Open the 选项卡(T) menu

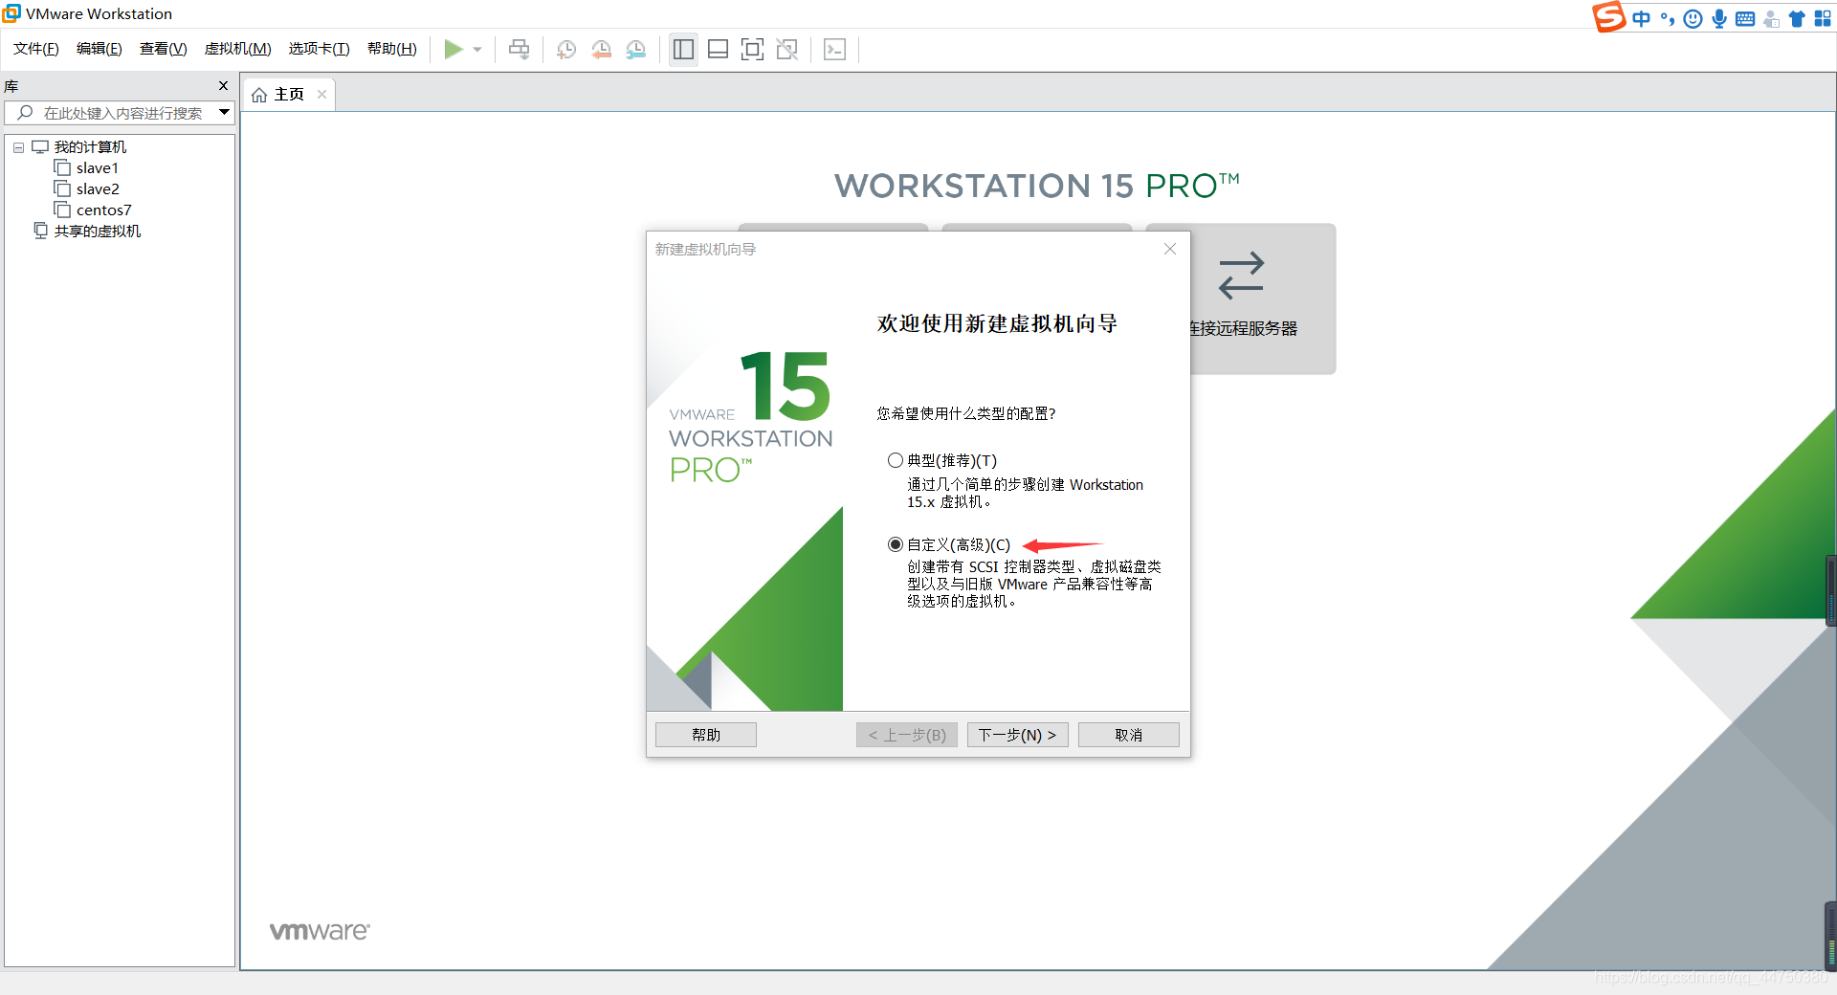click(320, 49)
